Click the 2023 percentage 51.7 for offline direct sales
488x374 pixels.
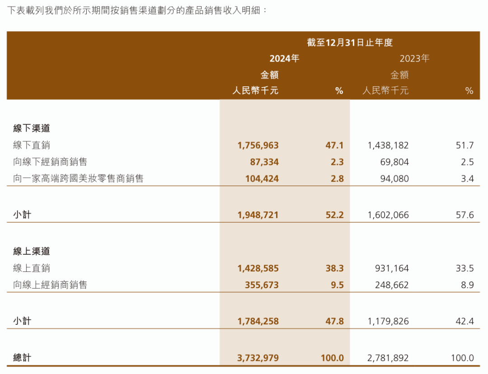pyautogui.click(x=465, y=145)
